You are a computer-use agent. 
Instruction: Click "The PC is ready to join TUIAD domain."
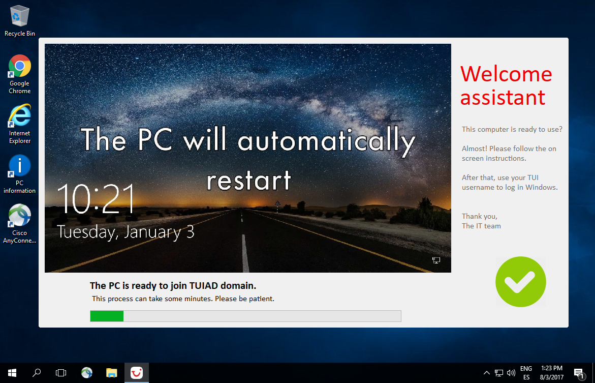(173, 286)
